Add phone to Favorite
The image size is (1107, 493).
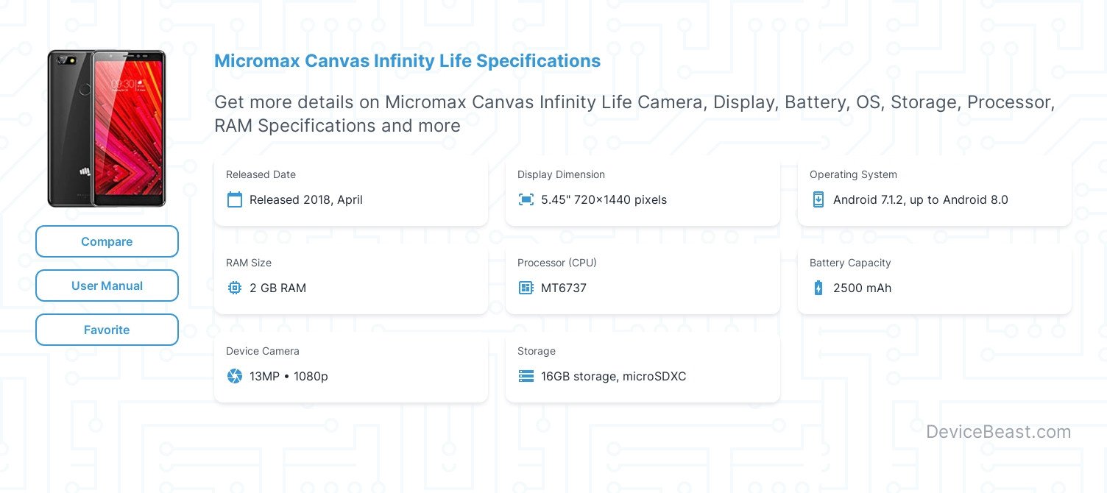click(x=107, y=330)
